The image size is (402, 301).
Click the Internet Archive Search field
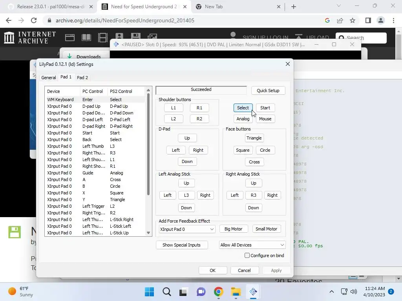click(x=361, y=38)
